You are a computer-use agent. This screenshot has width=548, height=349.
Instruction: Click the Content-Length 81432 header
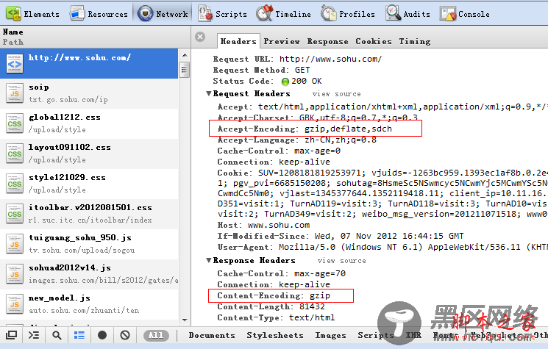(271, 307)
